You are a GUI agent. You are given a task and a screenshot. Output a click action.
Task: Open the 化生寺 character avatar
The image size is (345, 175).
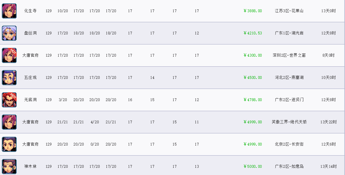[x=9, y=11]
